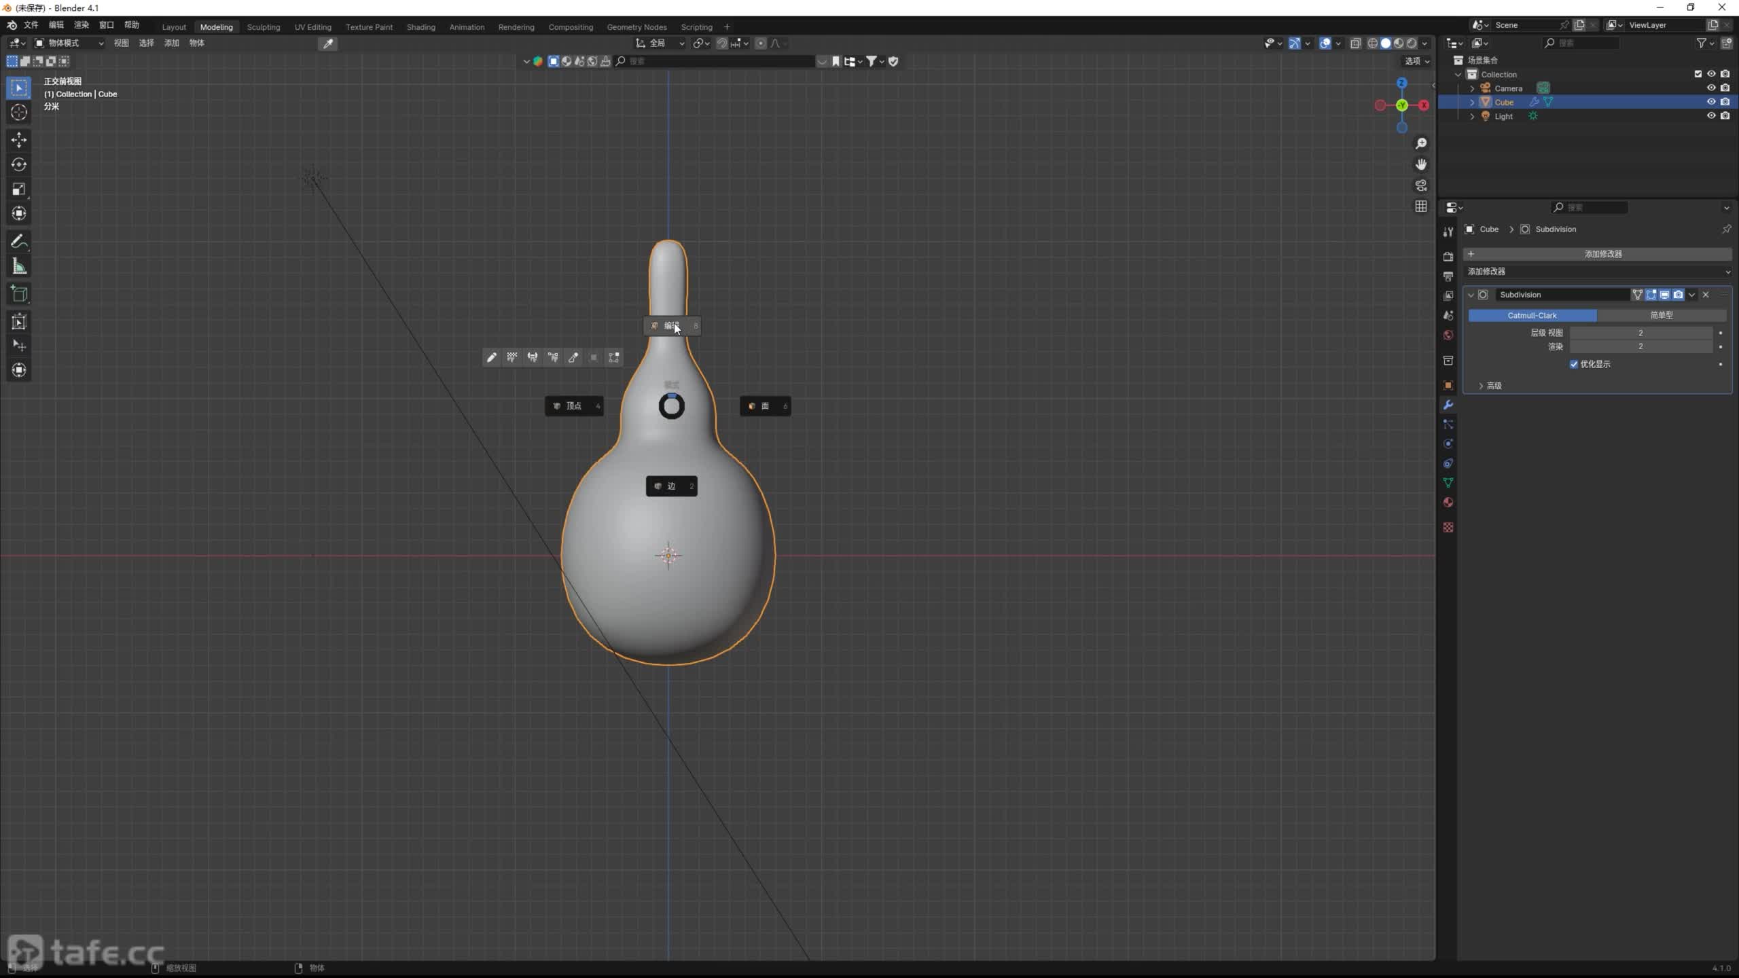Open the 物体模式 mode dropdown
The width and height of the screenshot is (1739, 978).
(x=69, y=43)
